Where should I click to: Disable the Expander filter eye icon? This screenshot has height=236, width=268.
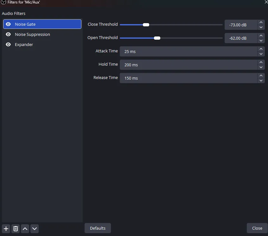tap(8, 44)
